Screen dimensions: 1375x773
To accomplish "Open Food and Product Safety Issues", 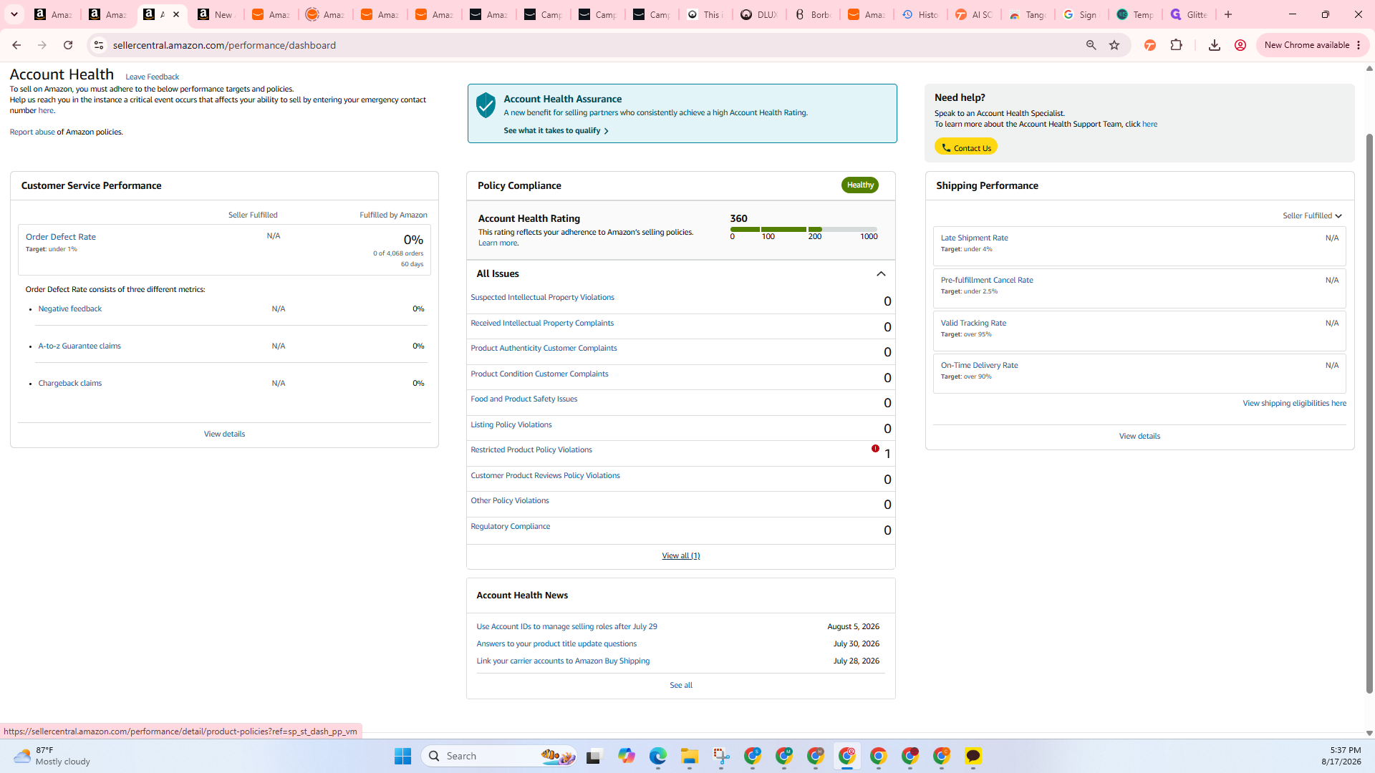I will pos(524,399).
